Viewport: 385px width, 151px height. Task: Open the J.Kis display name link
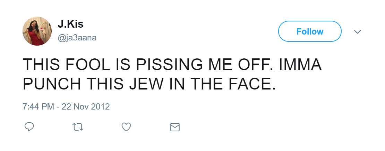pos(70,24)
